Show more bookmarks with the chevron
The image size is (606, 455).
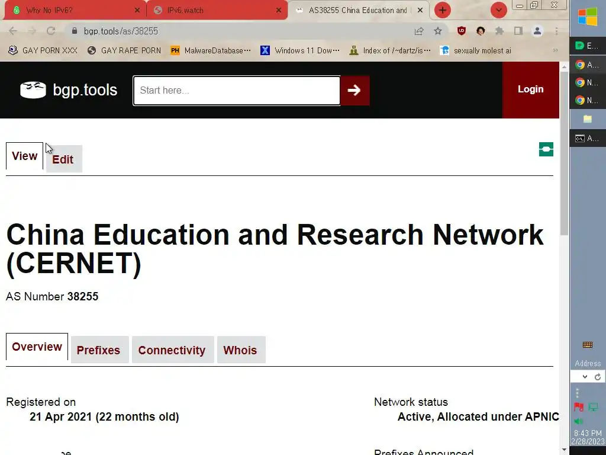(555, 50)
